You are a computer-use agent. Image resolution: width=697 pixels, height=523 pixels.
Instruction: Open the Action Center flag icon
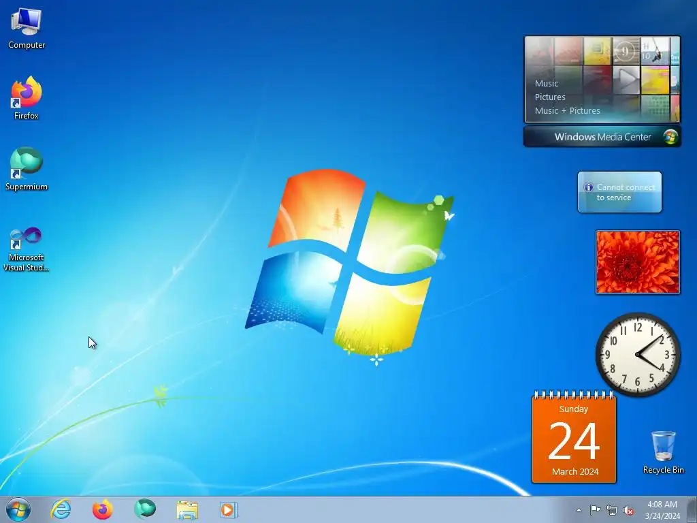tap(595, 509)
